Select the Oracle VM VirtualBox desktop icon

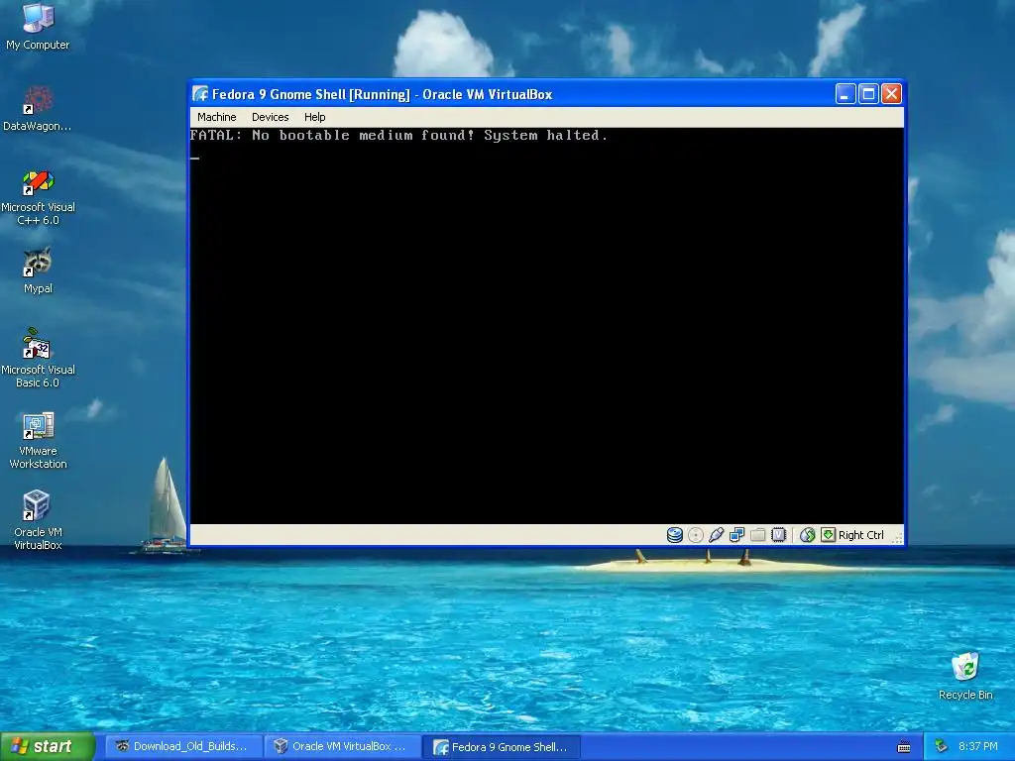[38, 521]
